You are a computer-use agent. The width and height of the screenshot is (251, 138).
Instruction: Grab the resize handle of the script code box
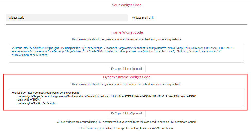coord(243,106)
